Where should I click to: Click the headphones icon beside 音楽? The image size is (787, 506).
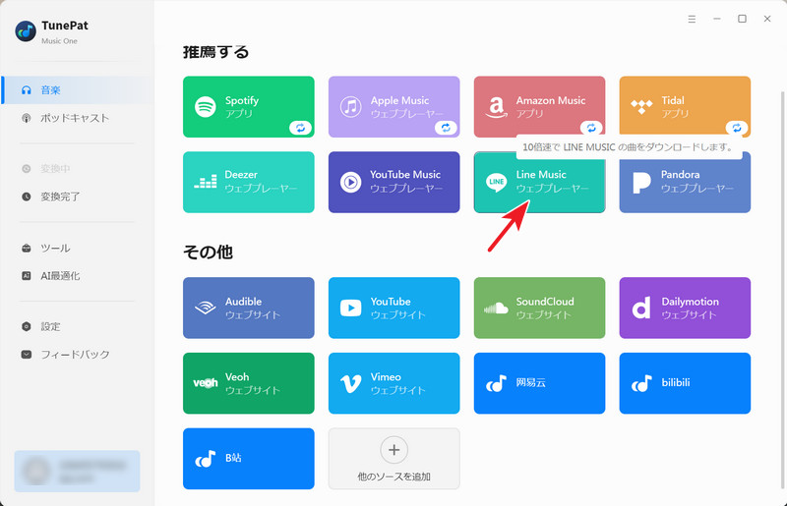(27, 90)
